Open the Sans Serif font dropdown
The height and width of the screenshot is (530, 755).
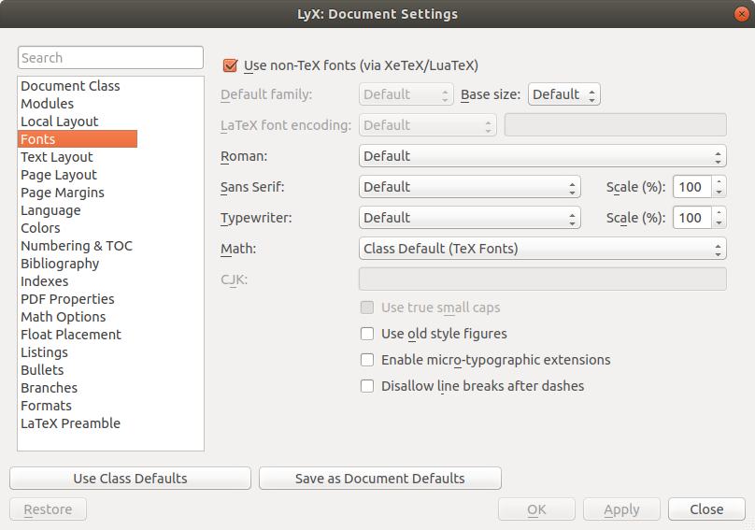469,187
